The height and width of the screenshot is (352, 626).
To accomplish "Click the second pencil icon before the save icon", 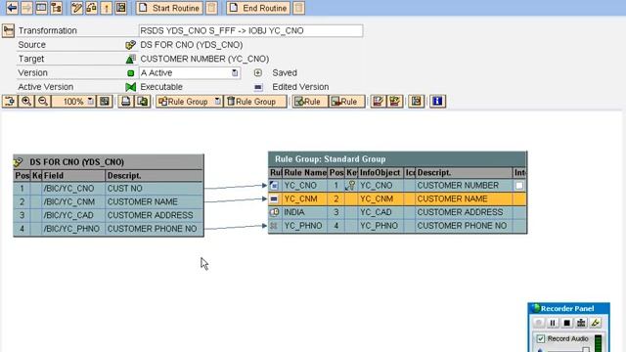I will point(395,102).
